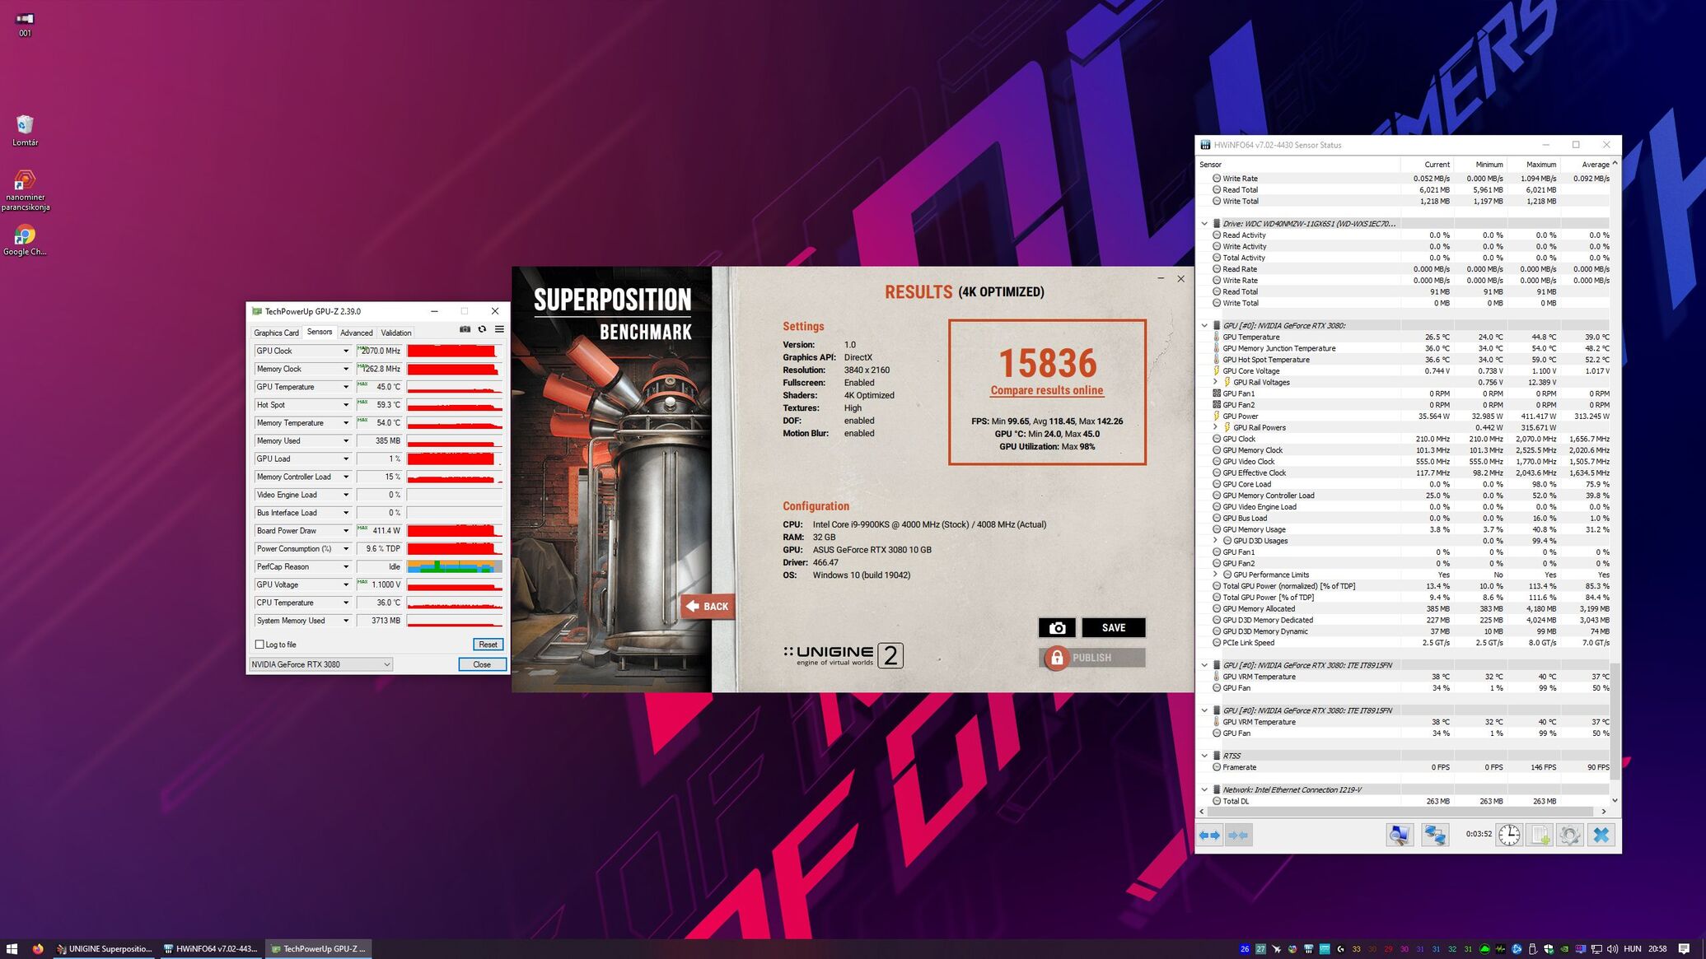Click the HWiNFO logging start icon

(x=1540, y=835)
